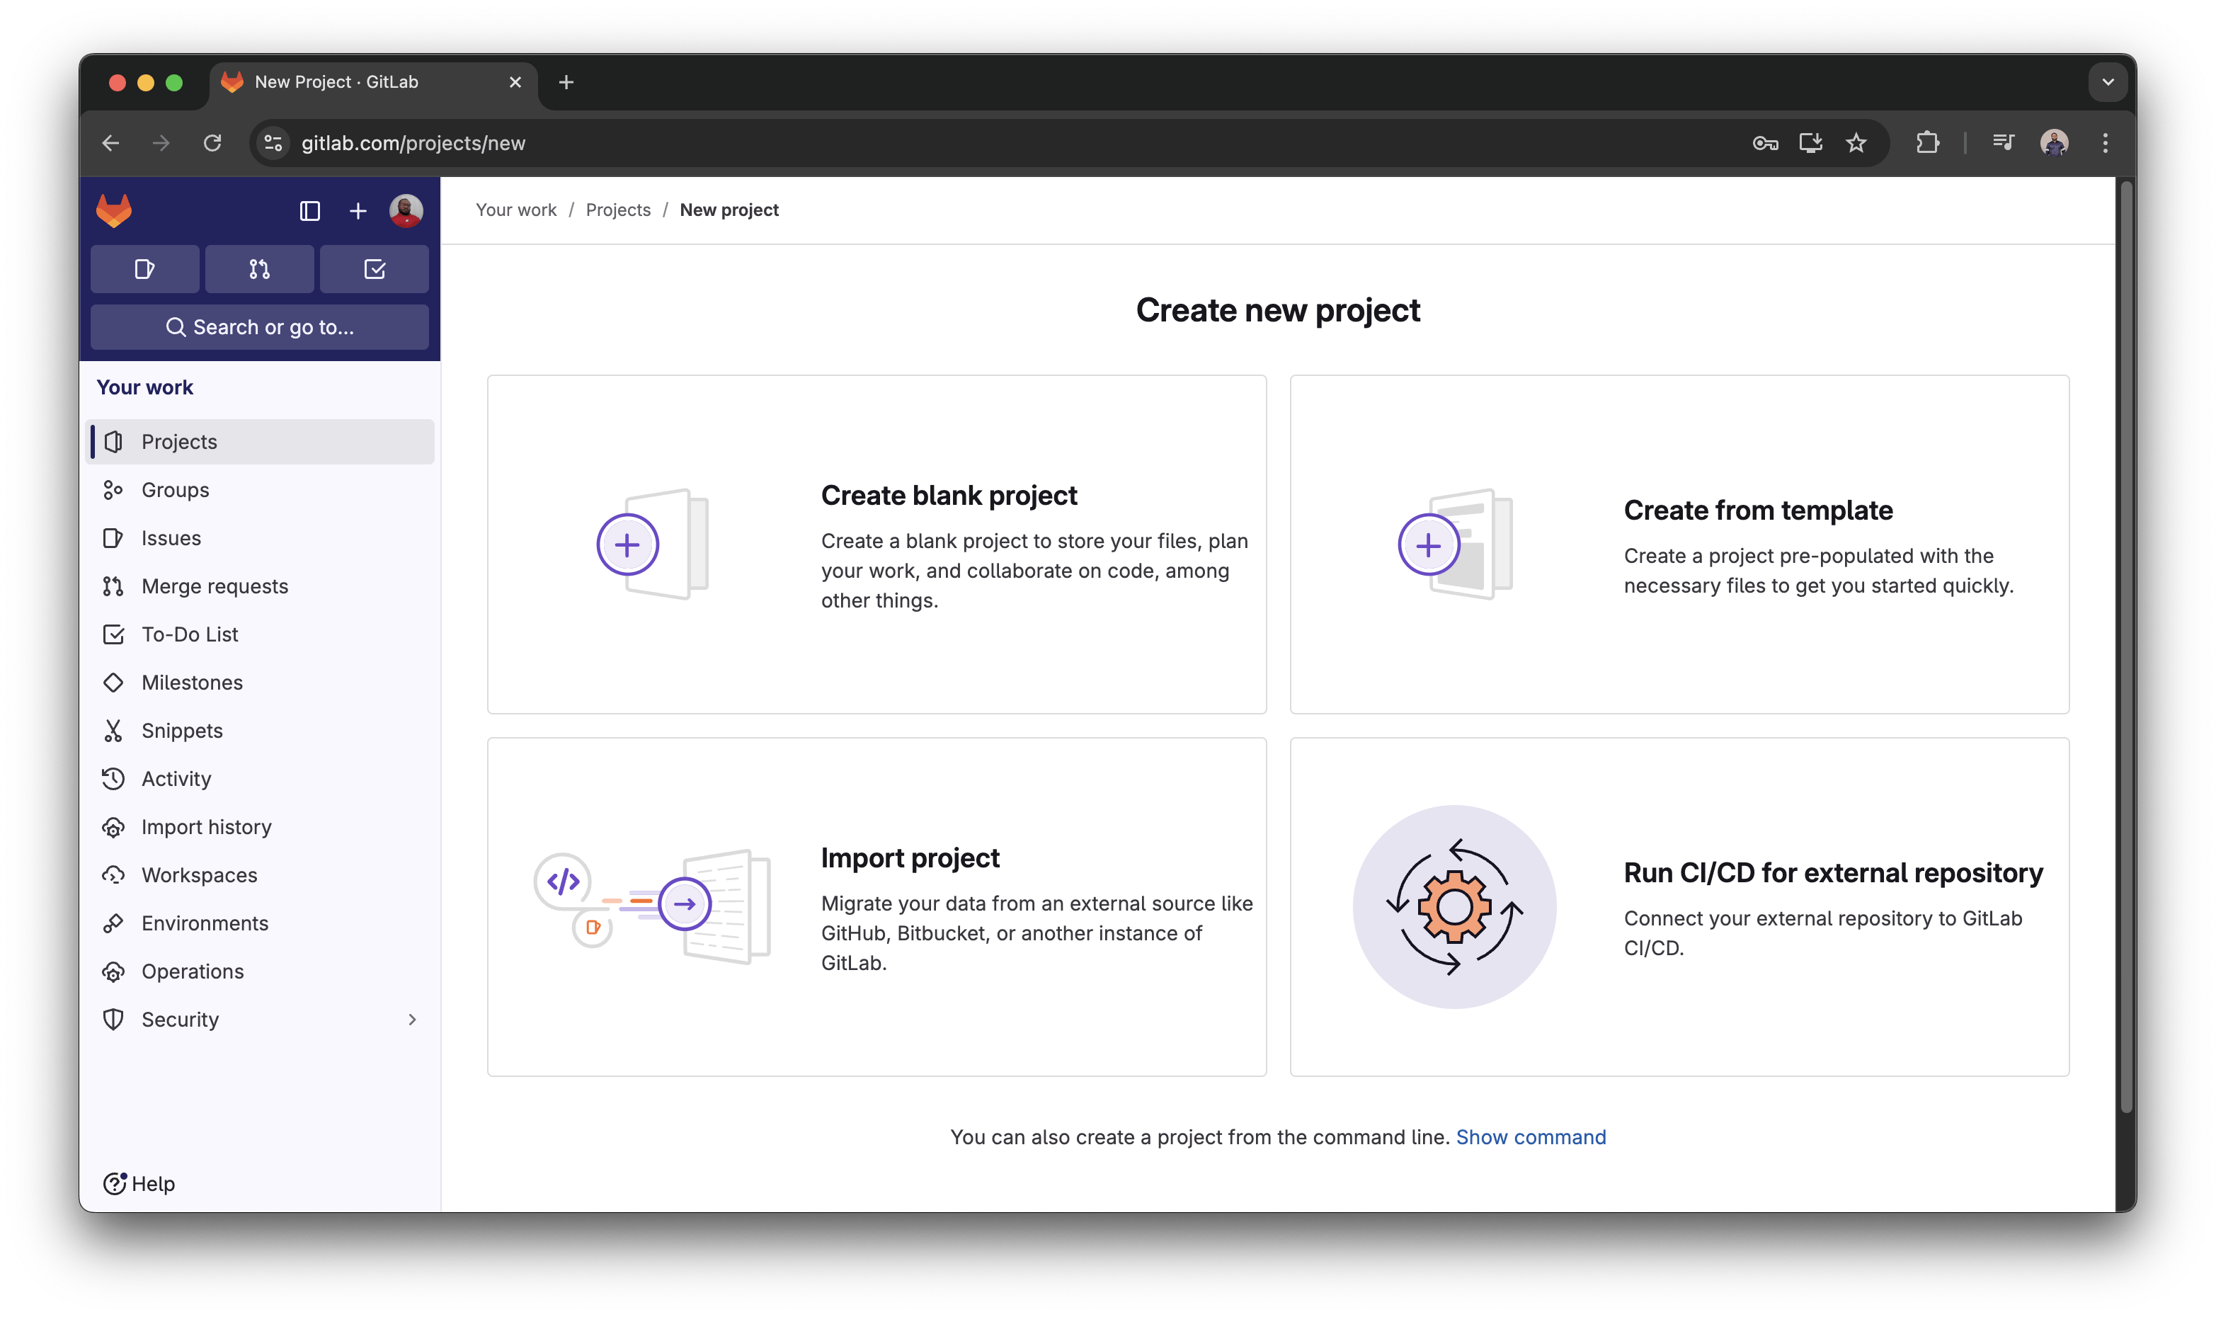Select the Snippets scissors icon
The height and width of the screenshot is (1317, 2216).
[113, 731]
